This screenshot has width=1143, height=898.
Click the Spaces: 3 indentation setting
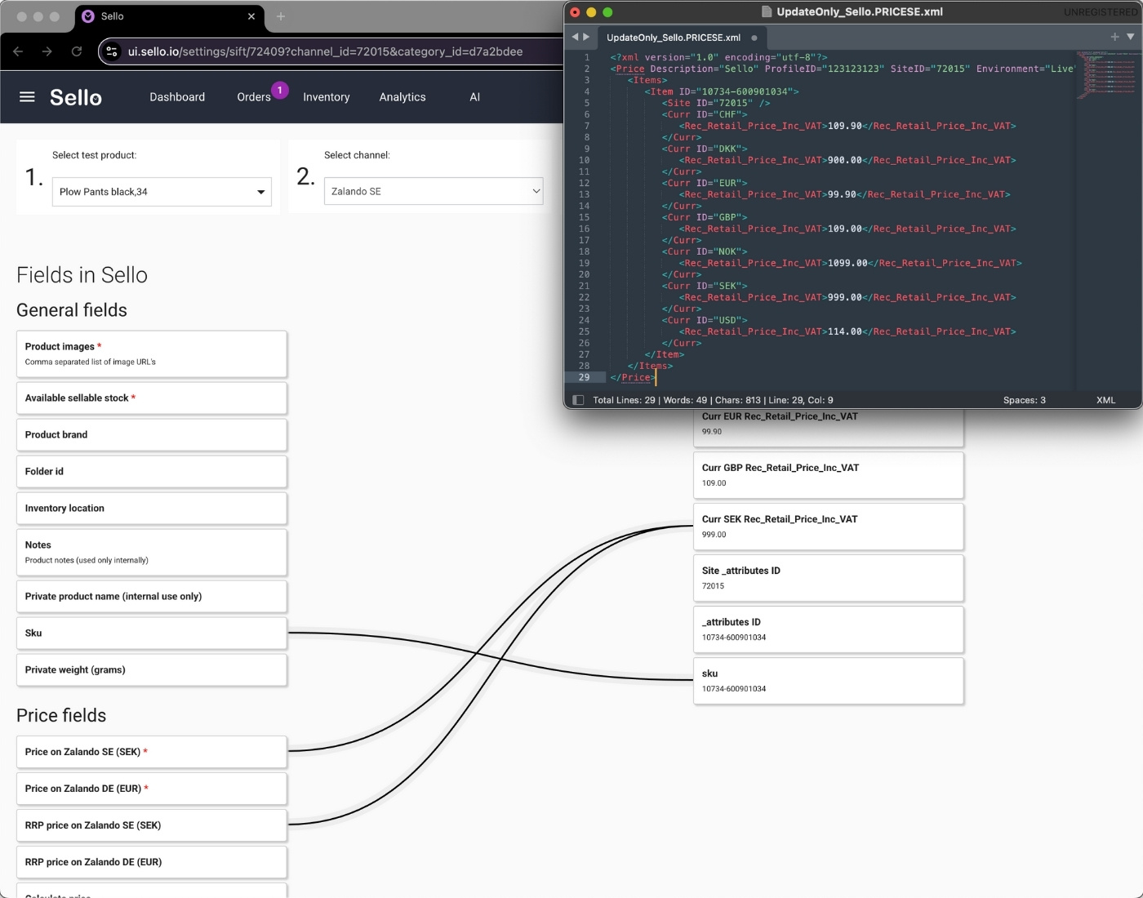(1024, 400)
